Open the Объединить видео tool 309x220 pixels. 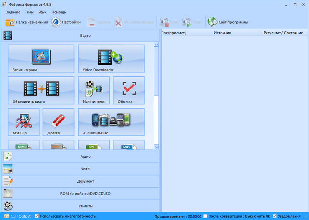(41, 90)
